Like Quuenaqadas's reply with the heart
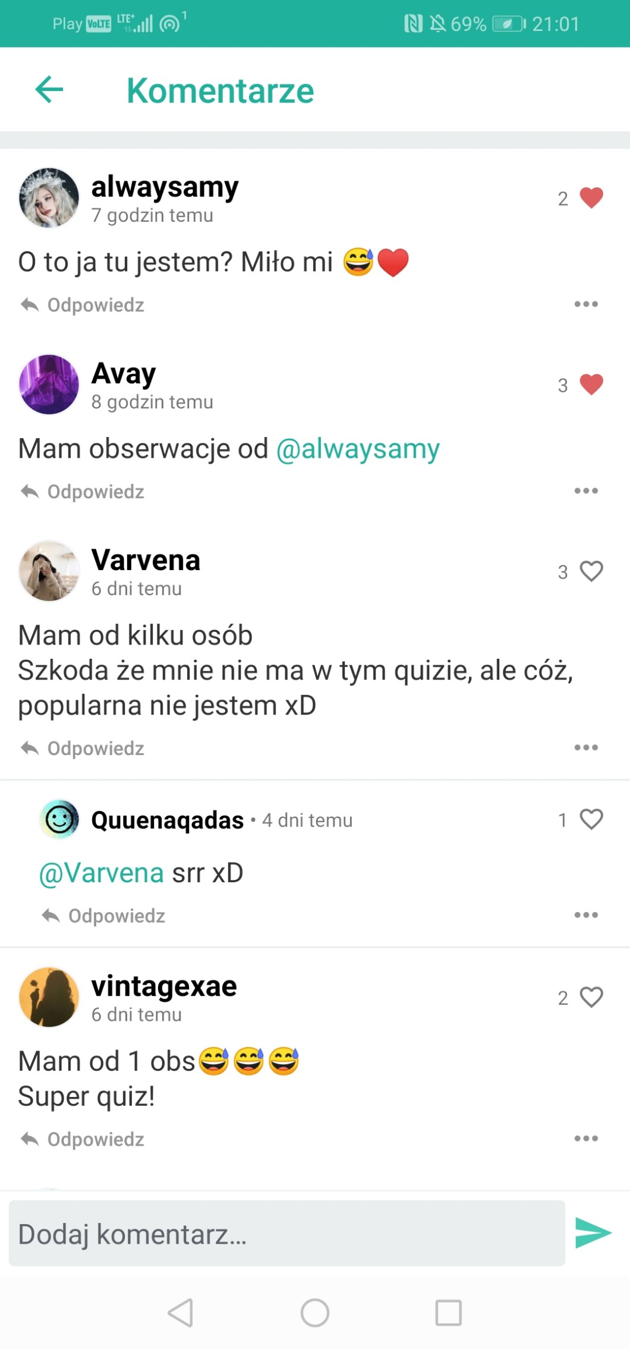 (x=591, y=819)
